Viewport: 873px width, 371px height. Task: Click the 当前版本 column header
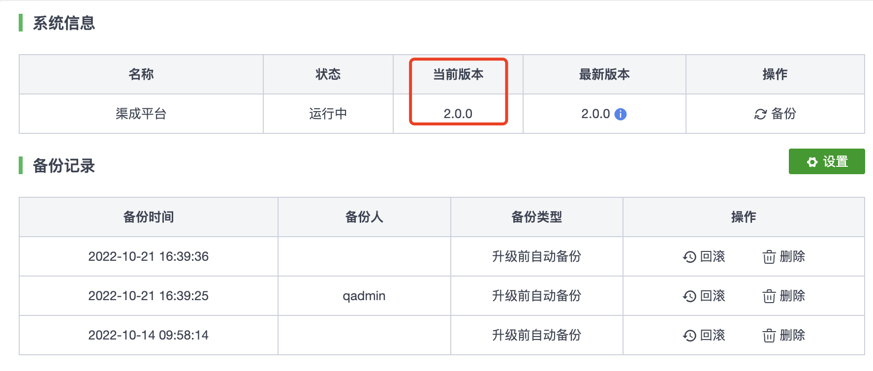tap(458, 74)
